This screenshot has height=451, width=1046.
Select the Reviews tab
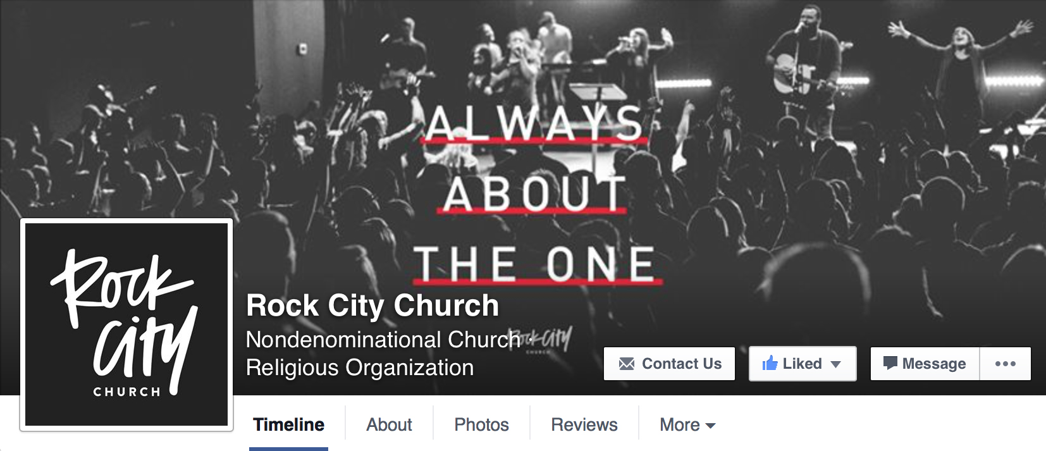click(584, 424)
